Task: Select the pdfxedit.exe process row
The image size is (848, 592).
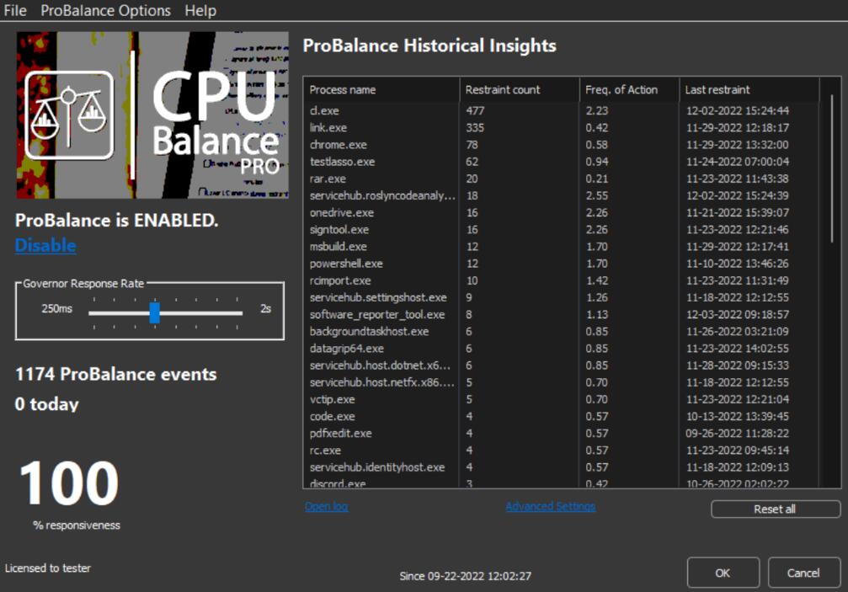Action: (x=562, y=434)
